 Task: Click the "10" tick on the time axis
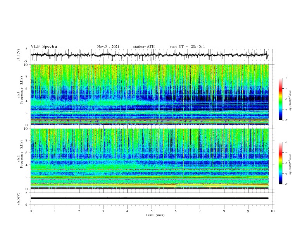pyautogui.click(x=273, y=211)
